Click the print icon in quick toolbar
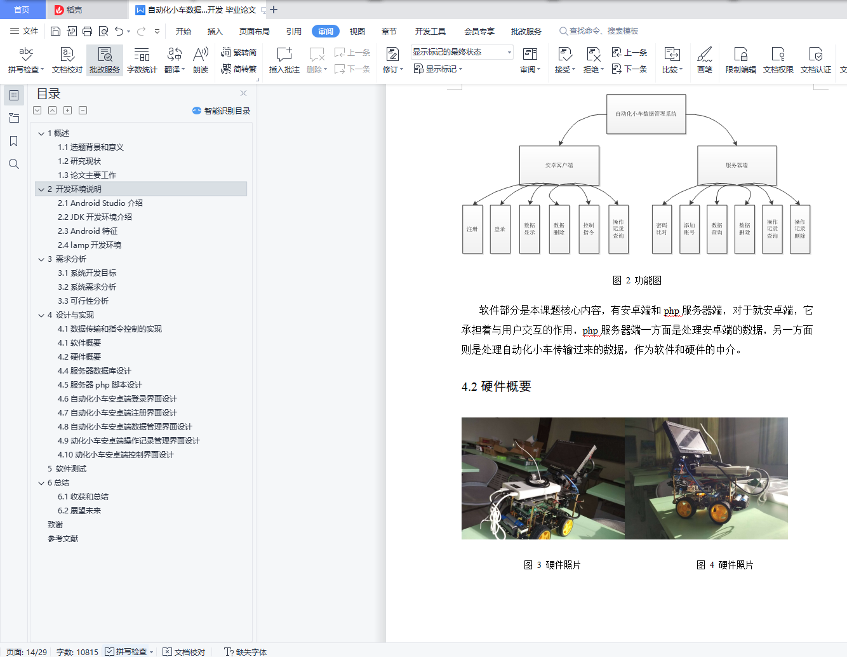This screenshot has height=657, width=847. tap(87, 31)
